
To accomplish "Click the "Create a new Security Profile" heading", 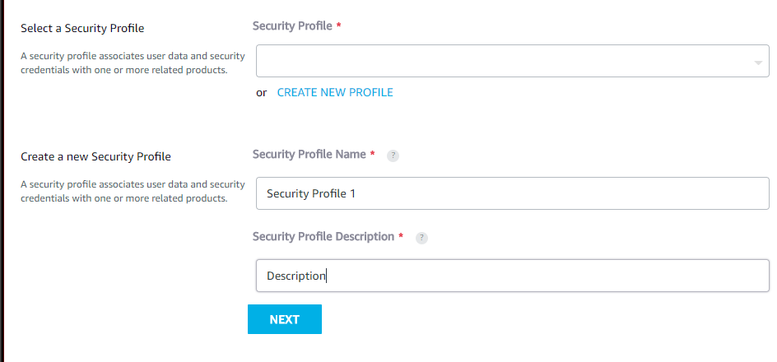I will point(95,156).
